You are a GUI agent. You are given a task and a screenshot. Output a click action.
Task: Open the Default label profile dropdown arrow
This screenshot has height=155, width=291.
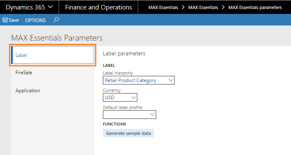[x=152, y=114]
